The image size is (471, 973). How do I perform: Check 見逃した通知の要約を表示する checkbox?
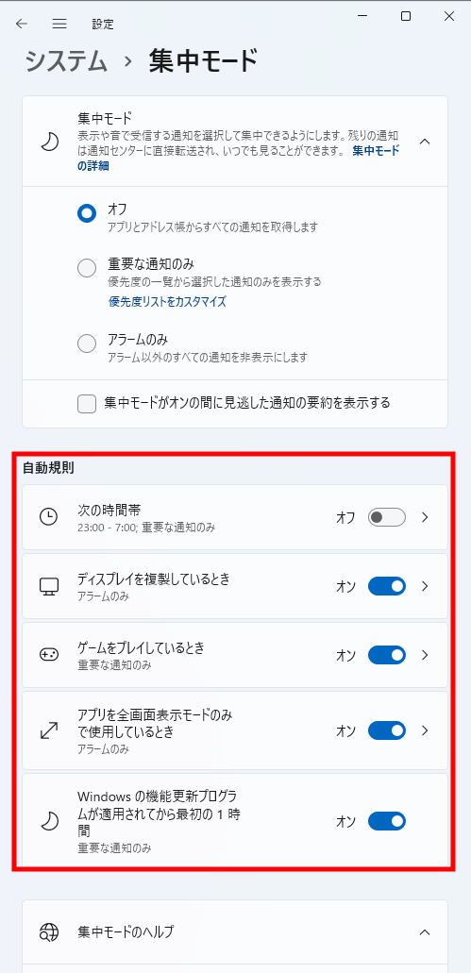[87, 403]
